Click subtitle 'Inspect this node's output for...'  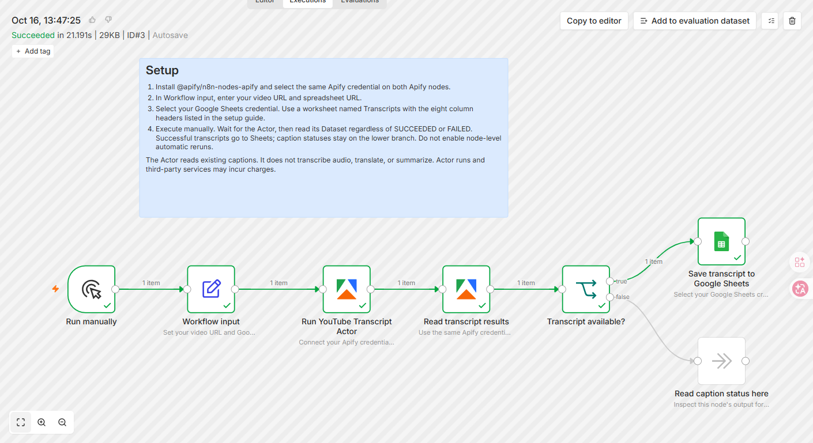(721, 404)
